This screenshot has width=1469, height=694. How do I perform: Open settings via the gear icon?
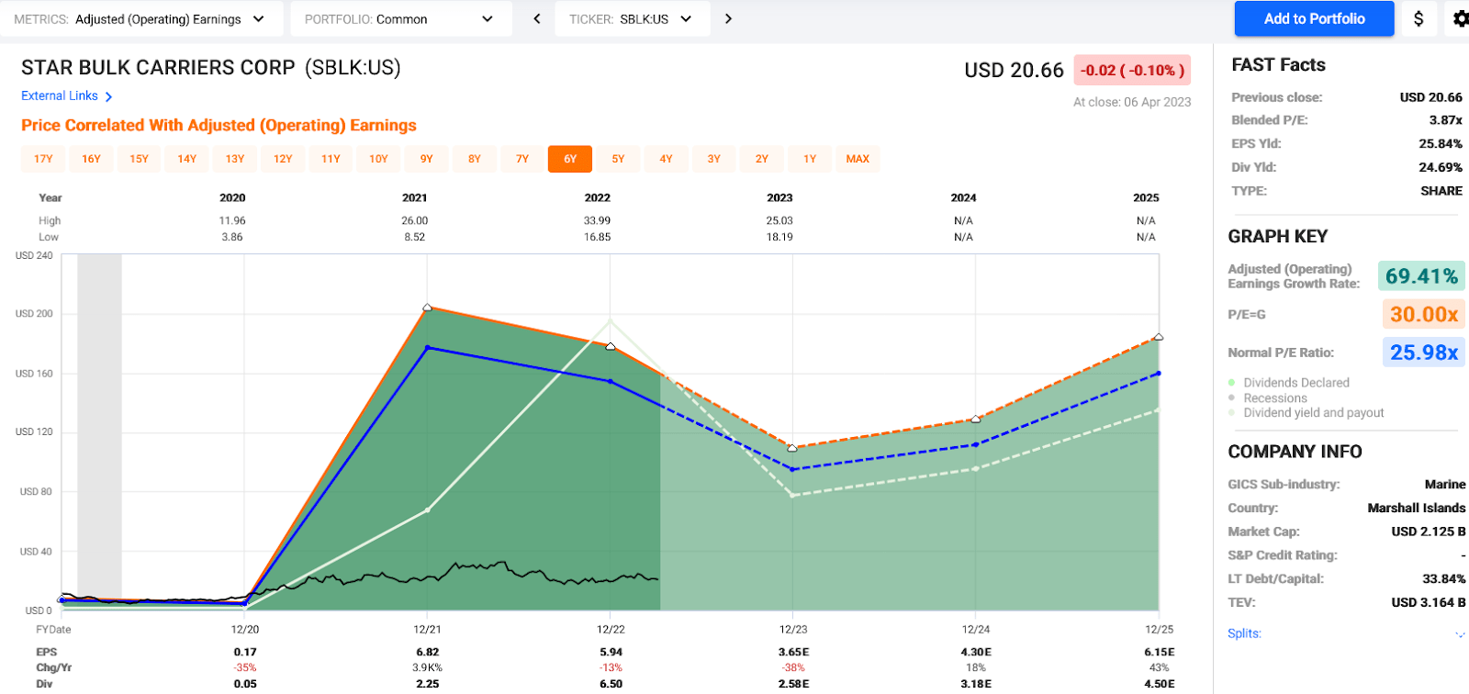pos(1460,18)
